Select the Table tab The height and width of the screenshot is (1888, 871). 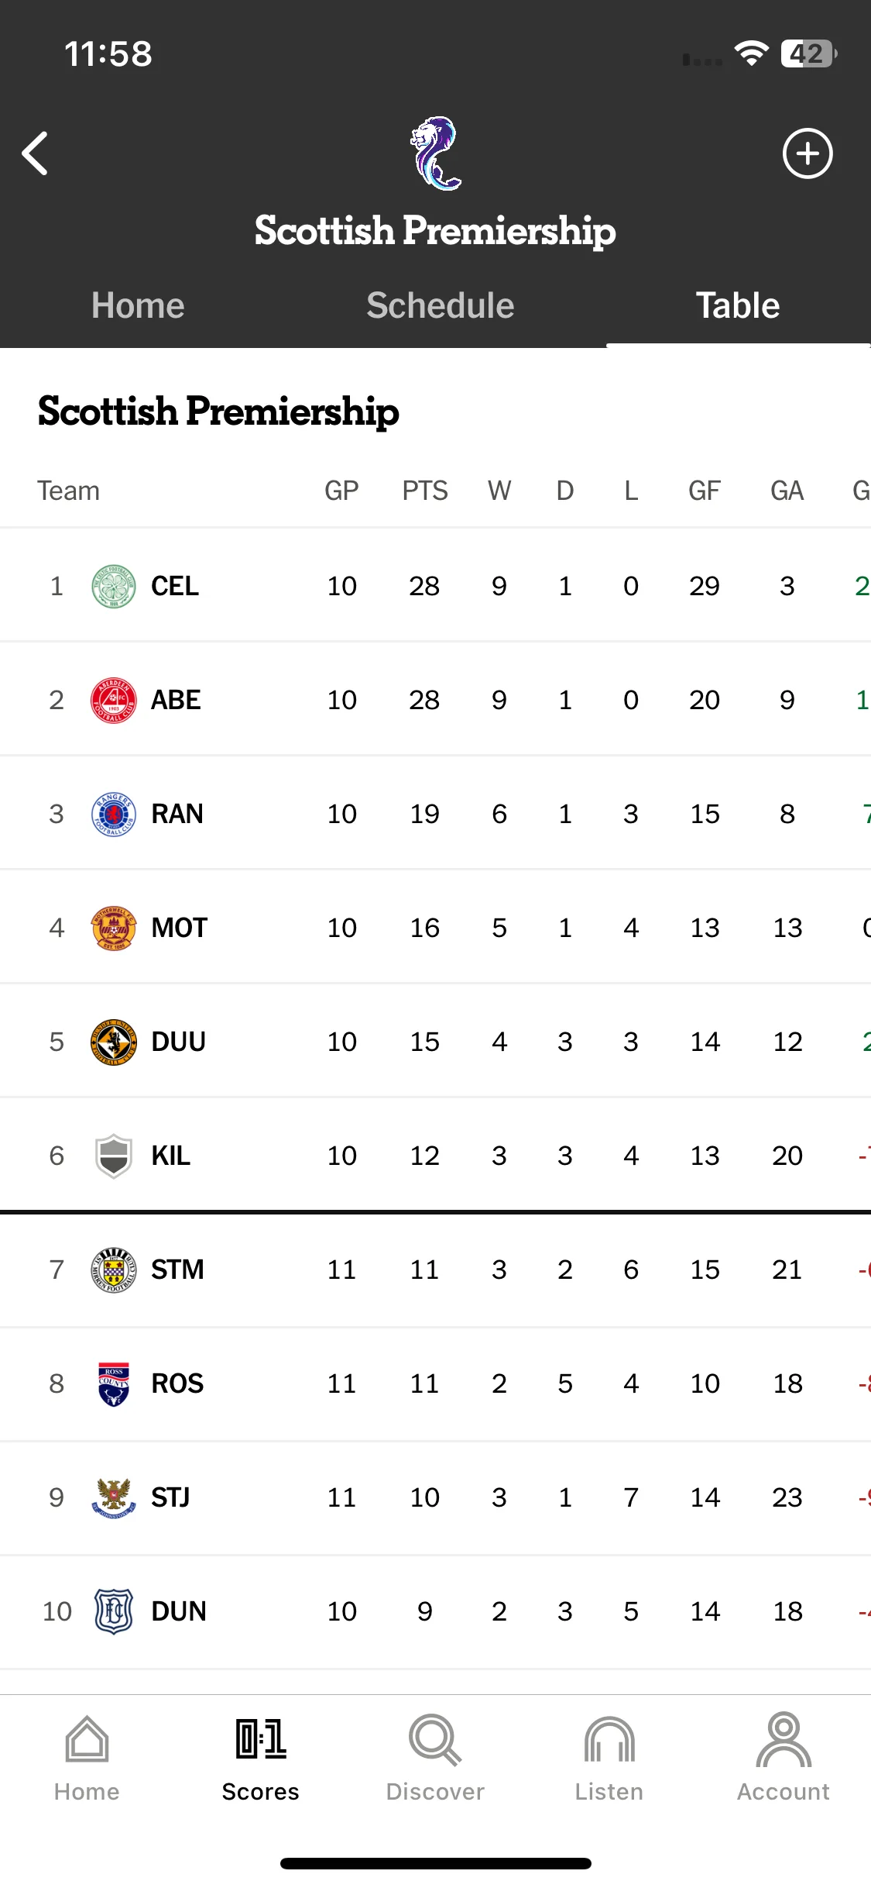738,305
